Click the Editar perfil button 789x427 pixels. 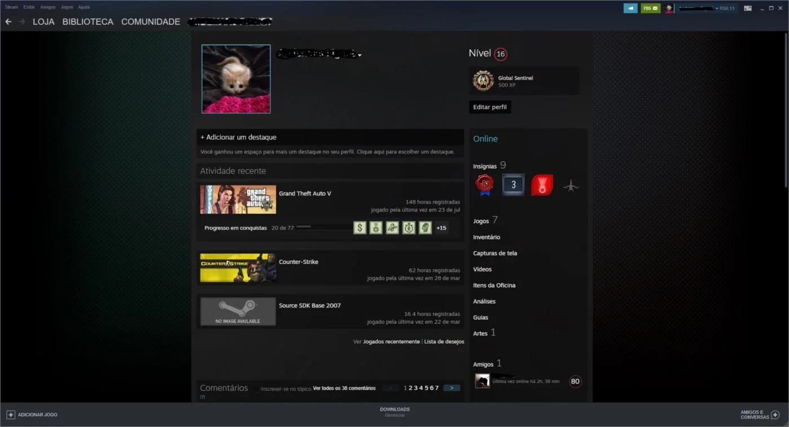tap(490, 107)
